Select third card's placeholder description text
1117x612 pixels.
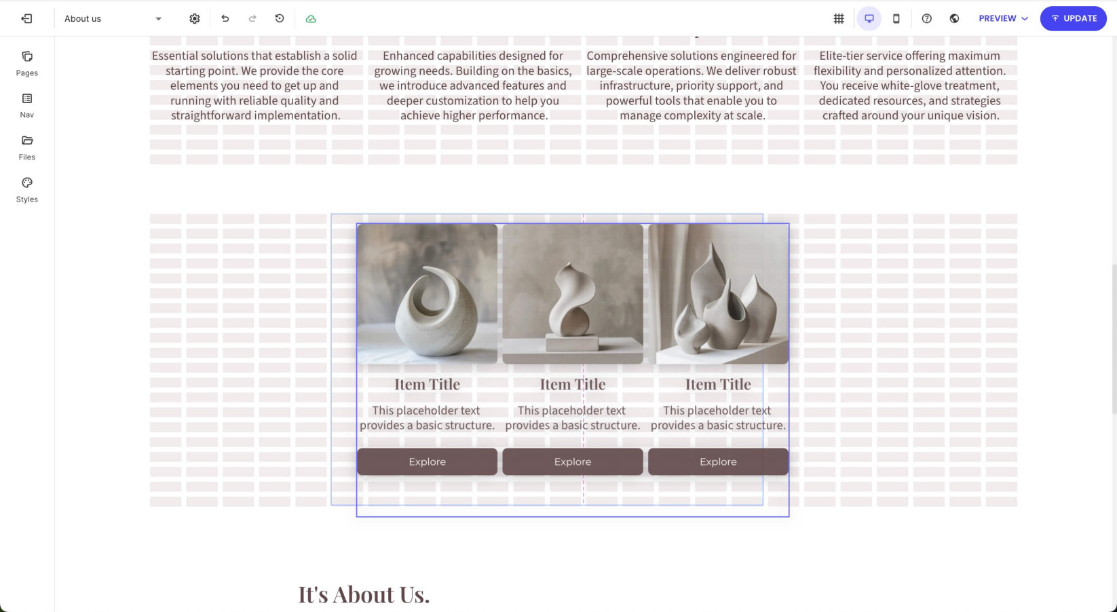point(718,418)
